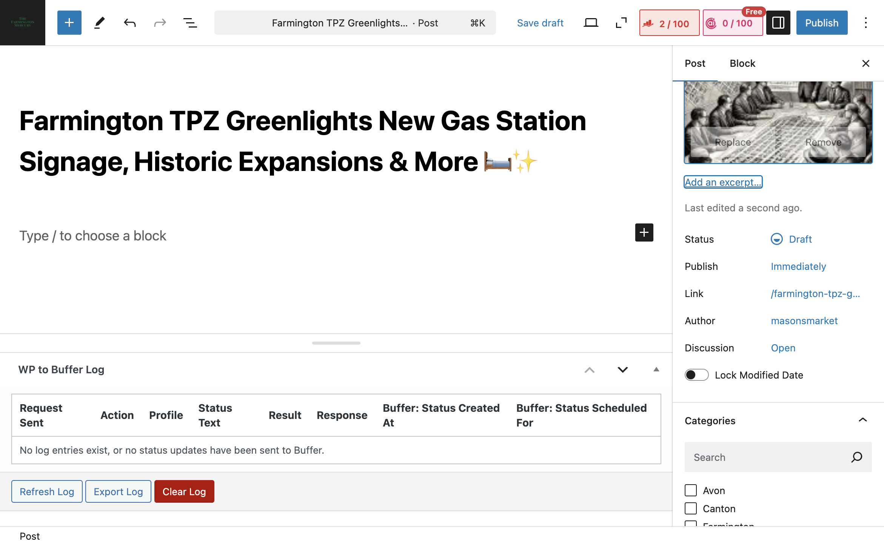Move WP to Buffer Log panel down
This screenshot has width=884, height=545.
point(622,370)
